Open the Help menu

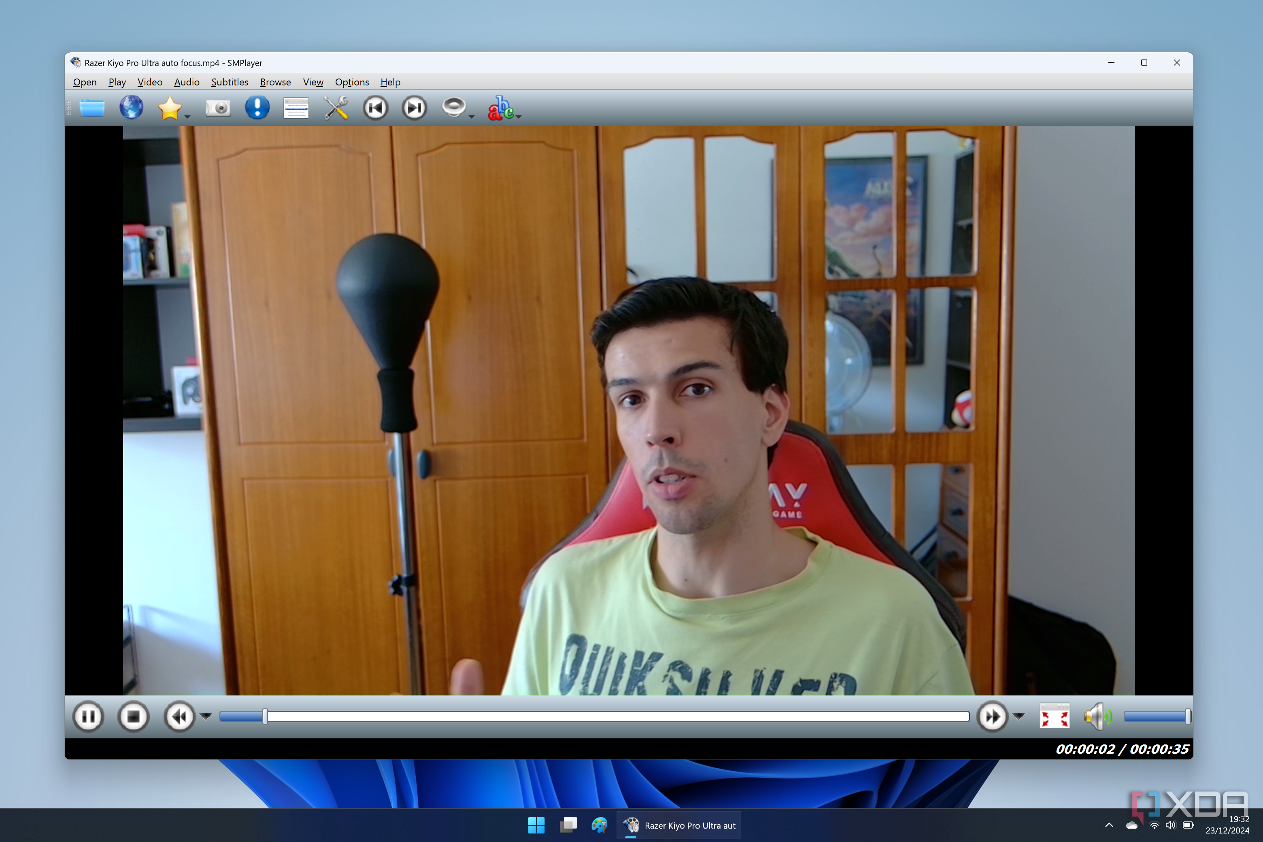point(390,82)
